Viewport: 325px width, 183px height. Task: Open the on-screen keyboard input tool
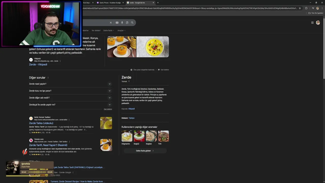pyautogui.click(x=117, y=23)
